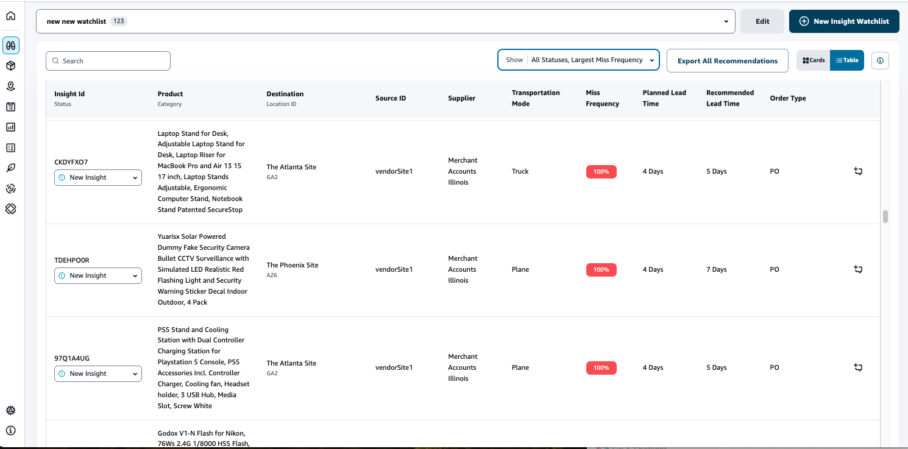
Task: Expand the New Insight status dropdown for TDEHPO0R
Action: coord(98,275)
